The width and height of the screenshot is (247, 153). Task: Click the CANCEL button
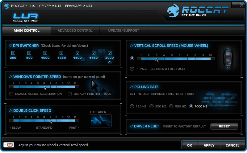coord(232,145)
